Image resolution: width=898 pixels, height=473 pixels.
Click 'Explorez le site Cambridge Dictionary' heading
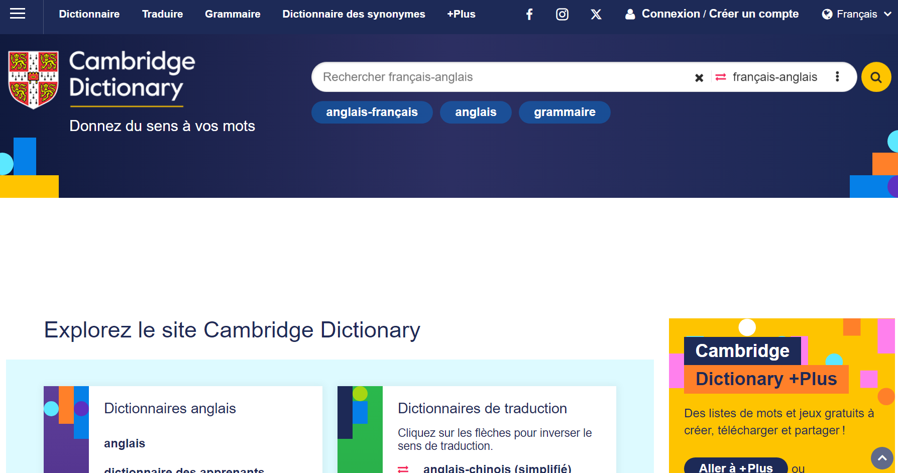[x=232, y=330]
